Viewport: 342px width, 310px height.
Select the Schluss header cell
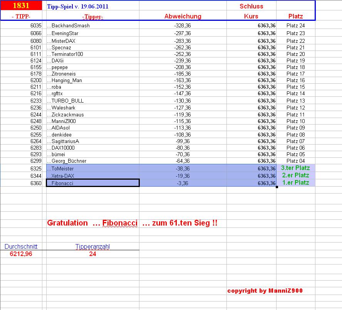(x=251, y=6)
